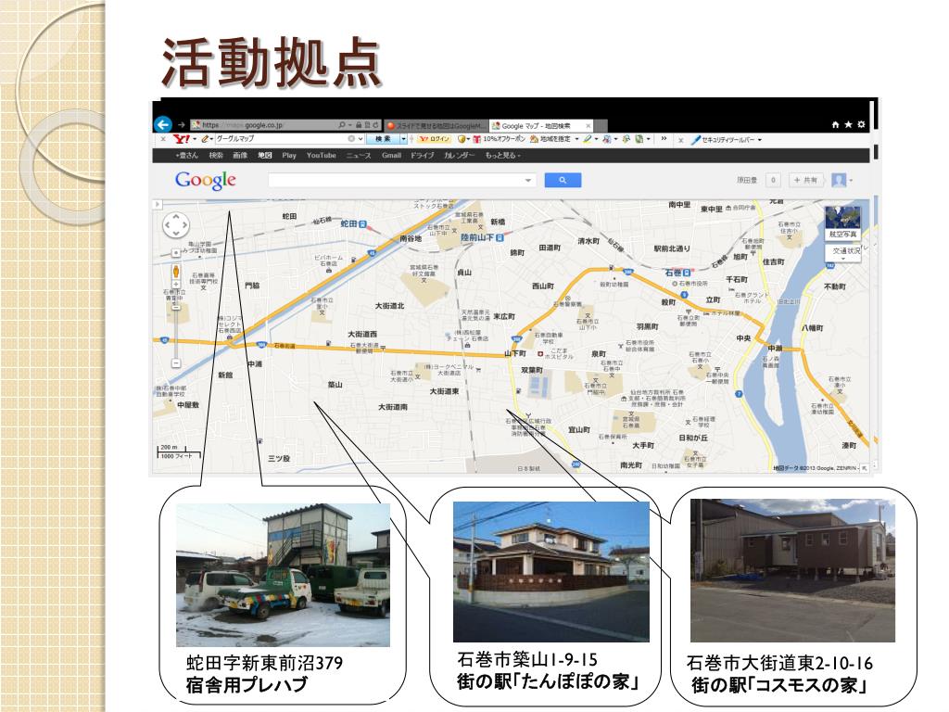Click the browser Back arrow button
Viewport: 949px width, 712px height.
pos(163,124)
